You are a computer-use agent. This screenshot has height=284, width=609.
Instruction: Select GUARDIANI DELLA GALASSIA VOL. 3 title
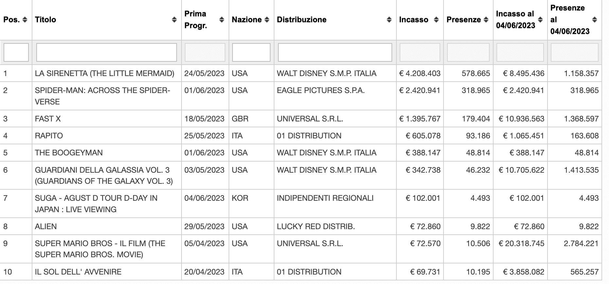click(x=104, y=176)
